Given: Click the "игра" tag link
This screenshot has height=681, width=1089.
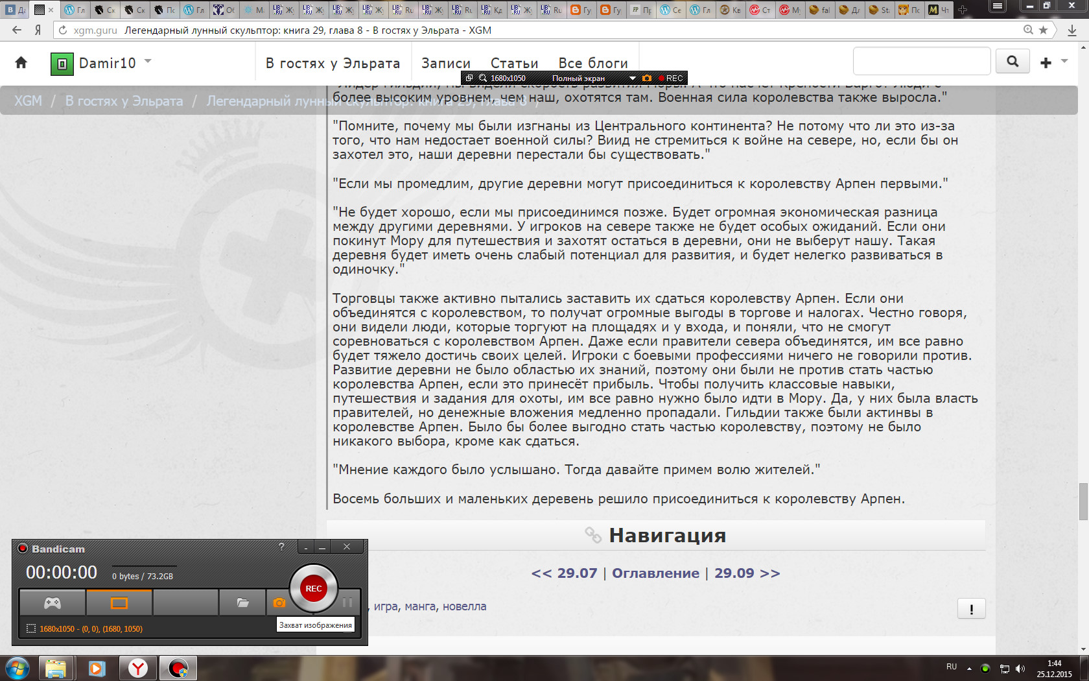Looking at the screenshot, I should coord(386,606).
